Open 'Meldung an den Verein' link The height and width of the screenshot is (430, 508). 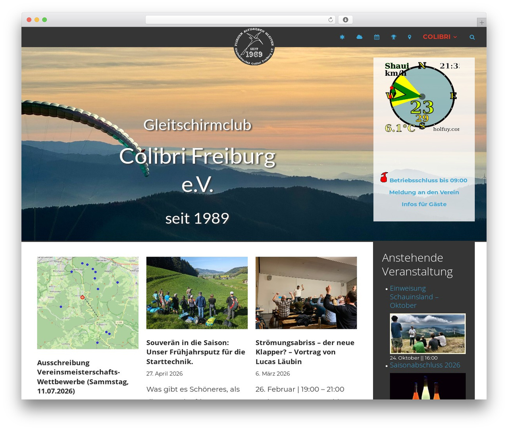tap(424, 192)
